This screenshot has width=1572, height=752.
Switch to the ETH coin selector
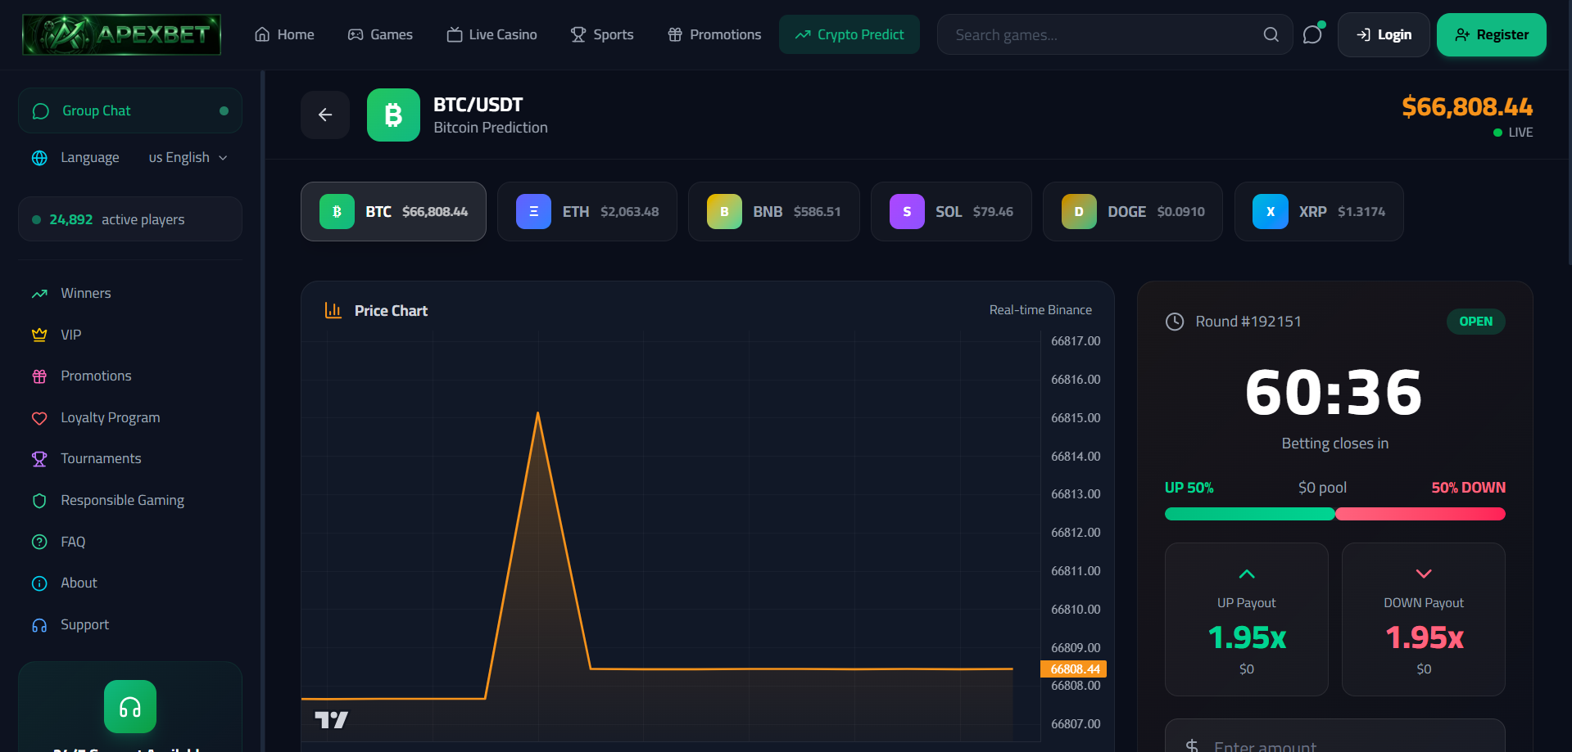click(587, 211)
